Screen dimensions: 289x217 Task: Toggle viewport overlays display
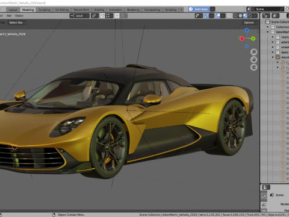click(218, 16)
